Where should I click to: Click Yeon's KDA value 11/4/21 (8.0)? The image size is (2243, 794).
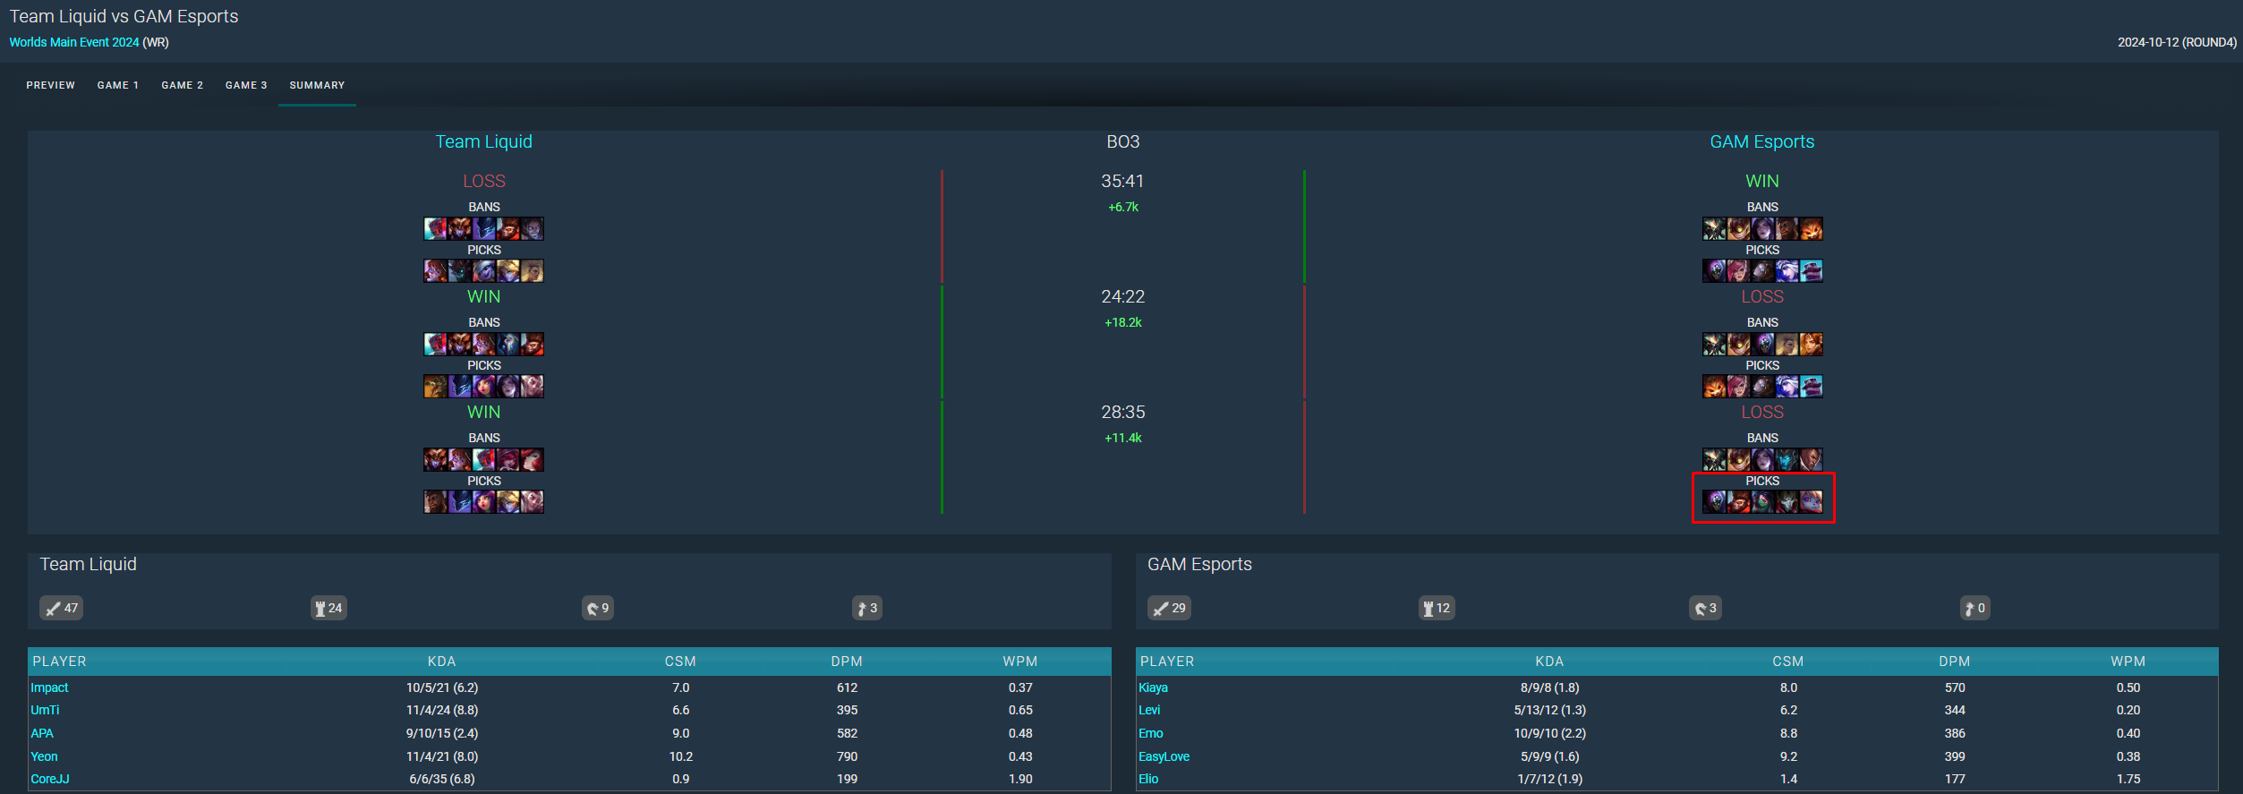tap(442, 756)
